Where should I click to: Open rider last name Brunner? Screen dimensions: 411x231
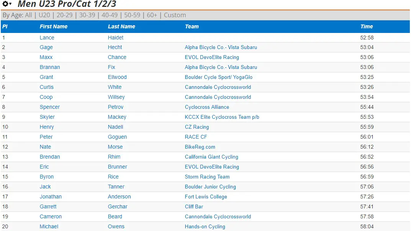tap(118, 167)
